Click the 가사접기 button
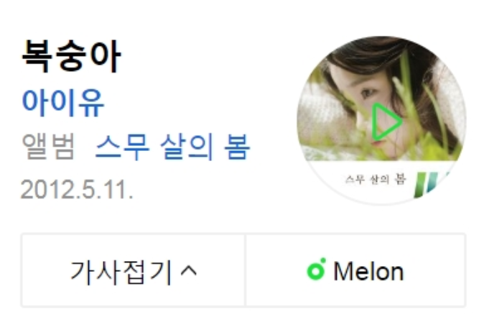Screen dimensions: 484x325 [134, 270]
